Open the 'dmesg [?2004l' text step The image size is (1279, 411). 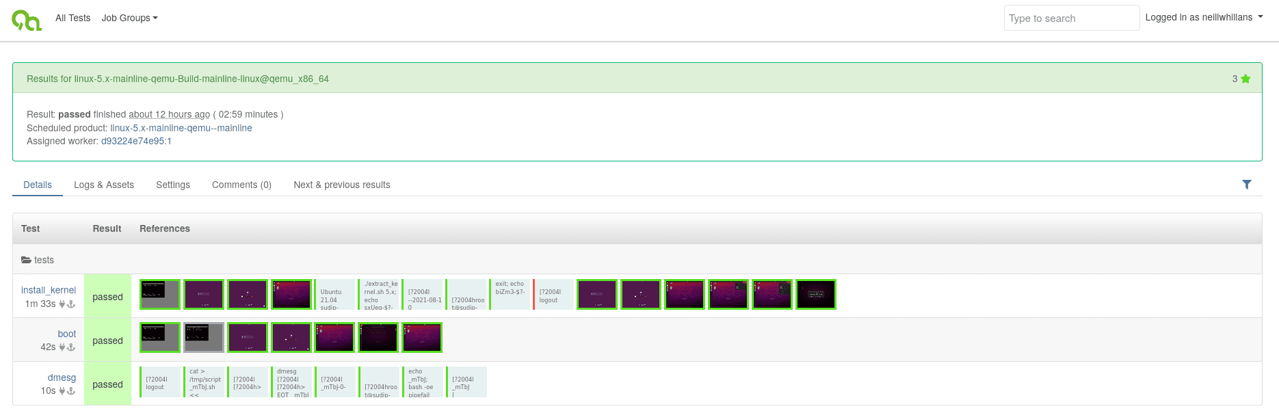(291, 382)
